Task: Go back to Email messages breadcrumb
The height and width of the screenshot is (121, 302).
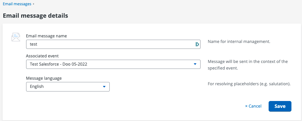Action: coord(17,4)
